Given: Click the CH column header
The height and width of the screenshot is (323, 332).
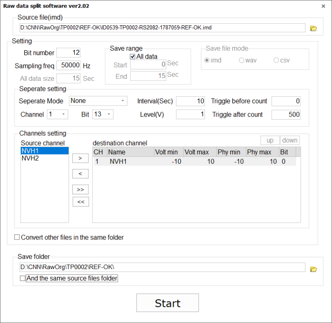Looking at the screenshot, I should pos(100,152).
